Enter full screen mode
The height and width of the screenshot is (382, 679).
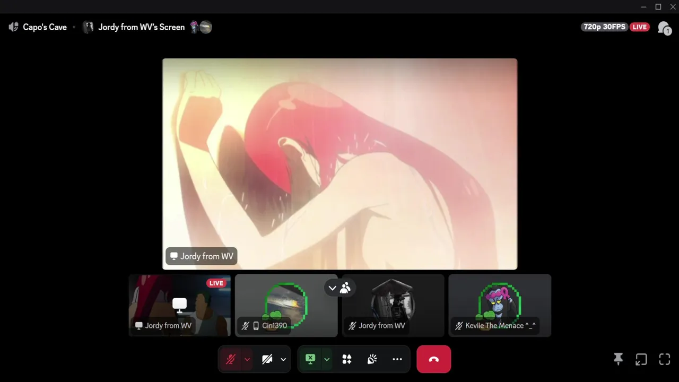click(x=665, y=359)
